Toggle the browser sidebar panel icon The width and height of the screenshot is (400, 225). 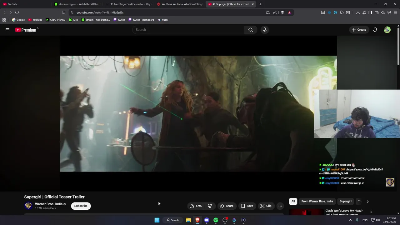(x=370, y=12)
